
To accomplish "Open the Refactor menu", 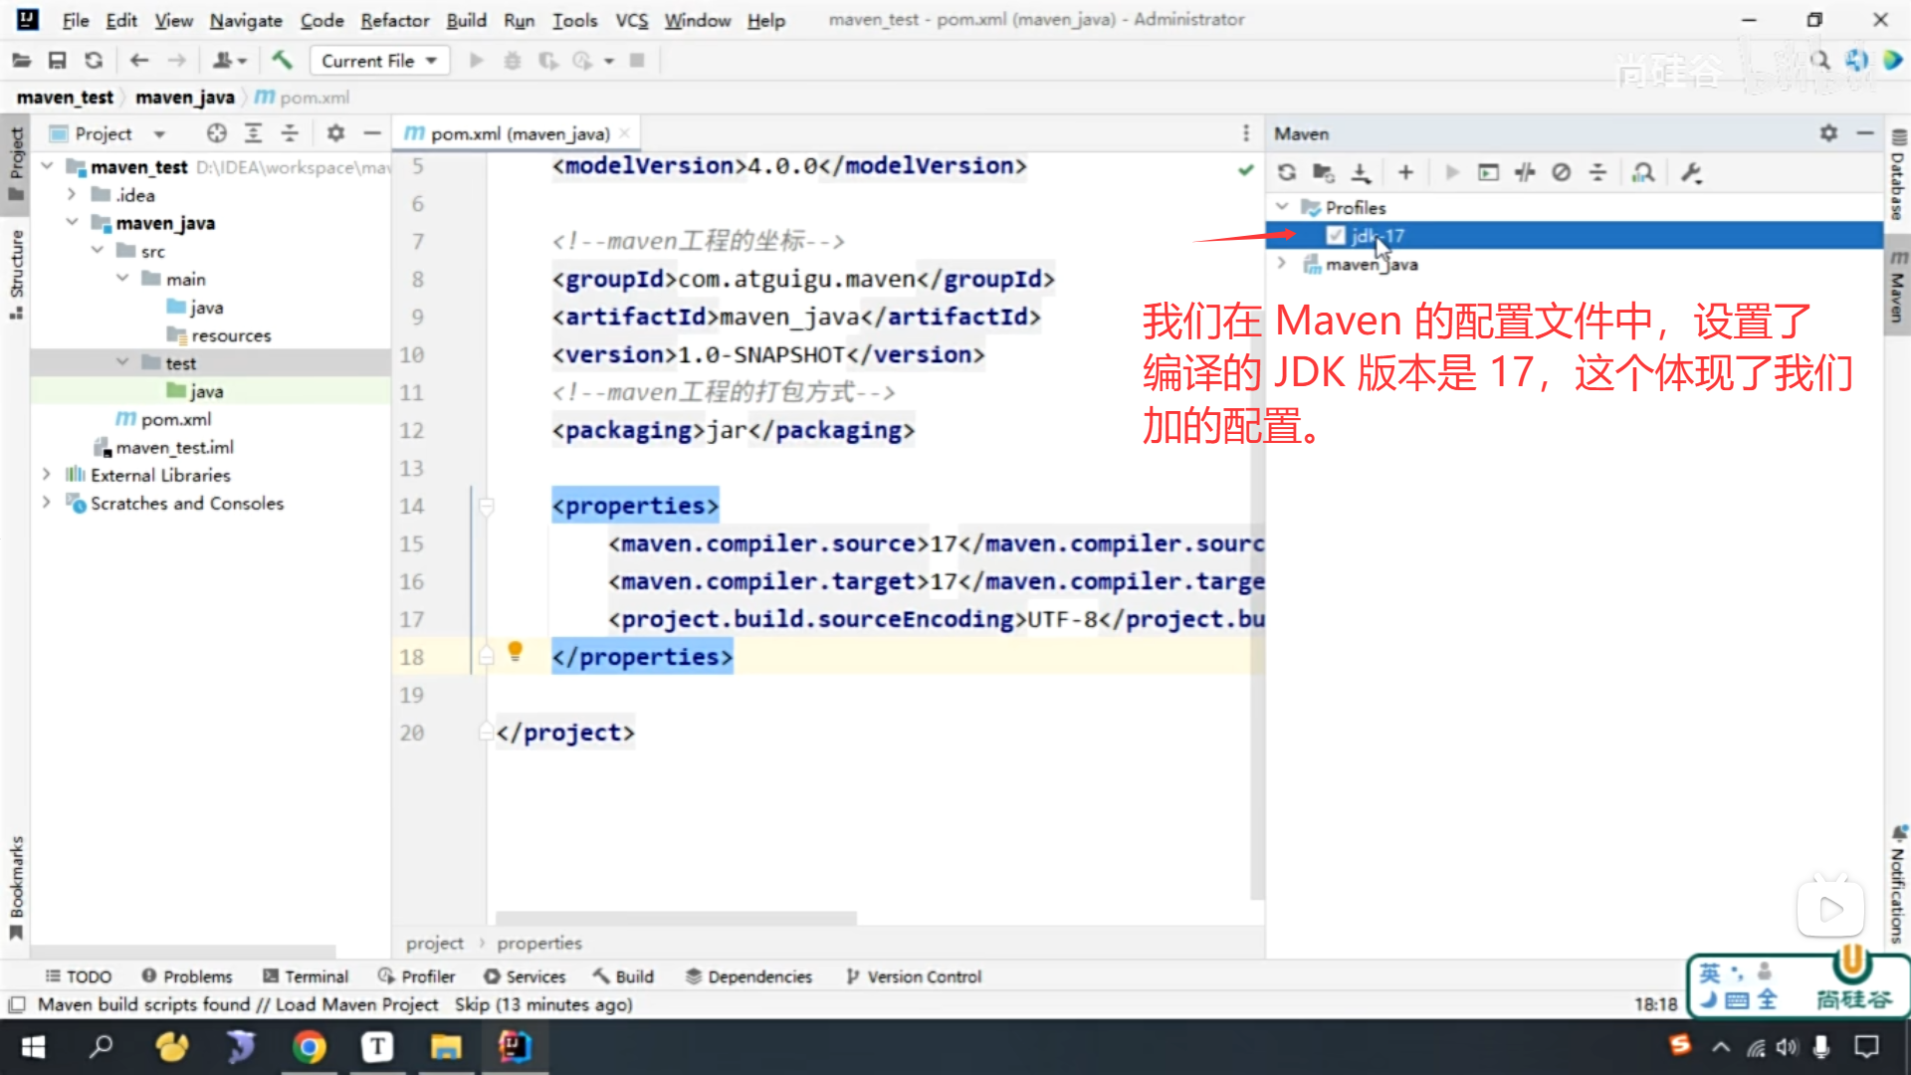I will click(394, 20).
